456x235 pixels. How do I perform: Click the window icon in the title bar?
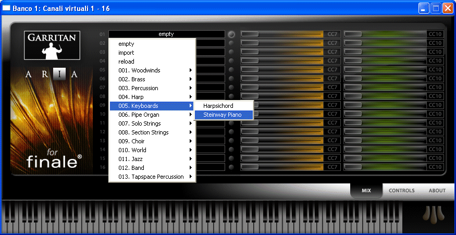(7, 8)
